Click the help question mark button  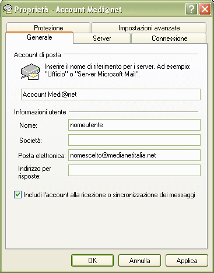point(191,9)
